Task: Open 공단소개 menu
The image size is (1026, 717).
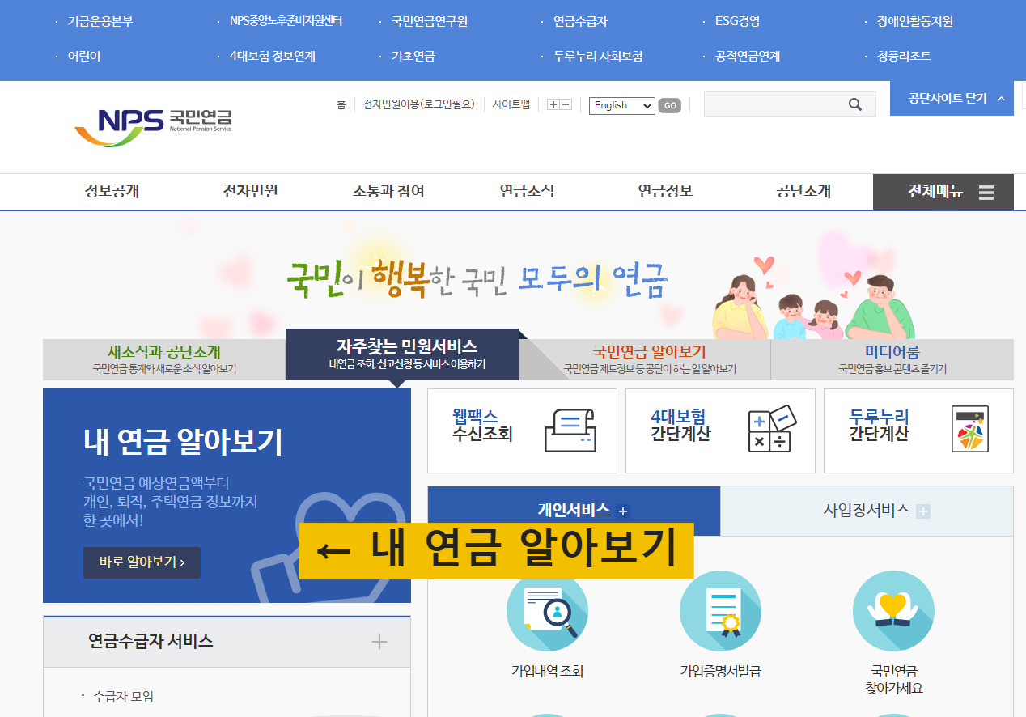Action: tap(803, 192)
